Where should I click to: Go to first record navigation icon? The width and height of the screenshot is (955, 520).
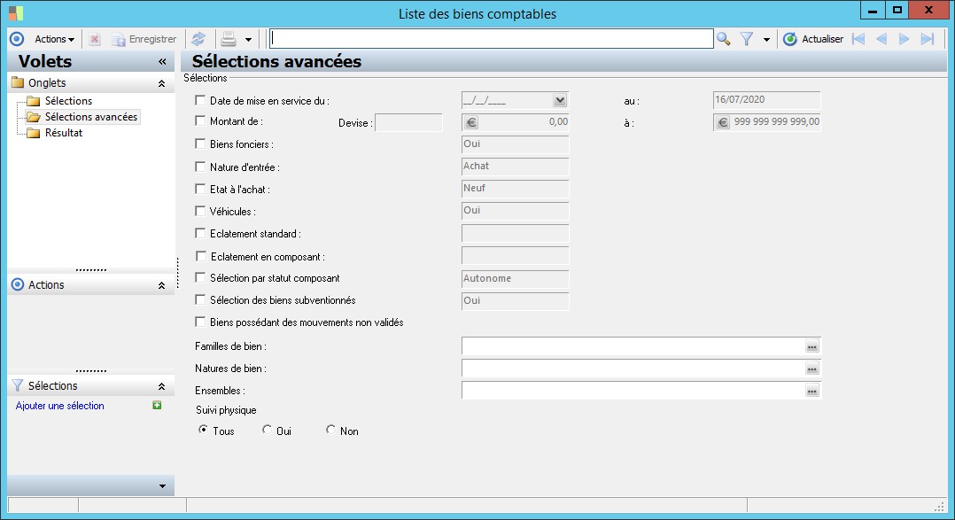click(858, 39)
